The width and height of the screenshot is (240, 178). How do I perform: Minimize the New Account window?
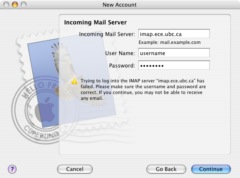15,5
